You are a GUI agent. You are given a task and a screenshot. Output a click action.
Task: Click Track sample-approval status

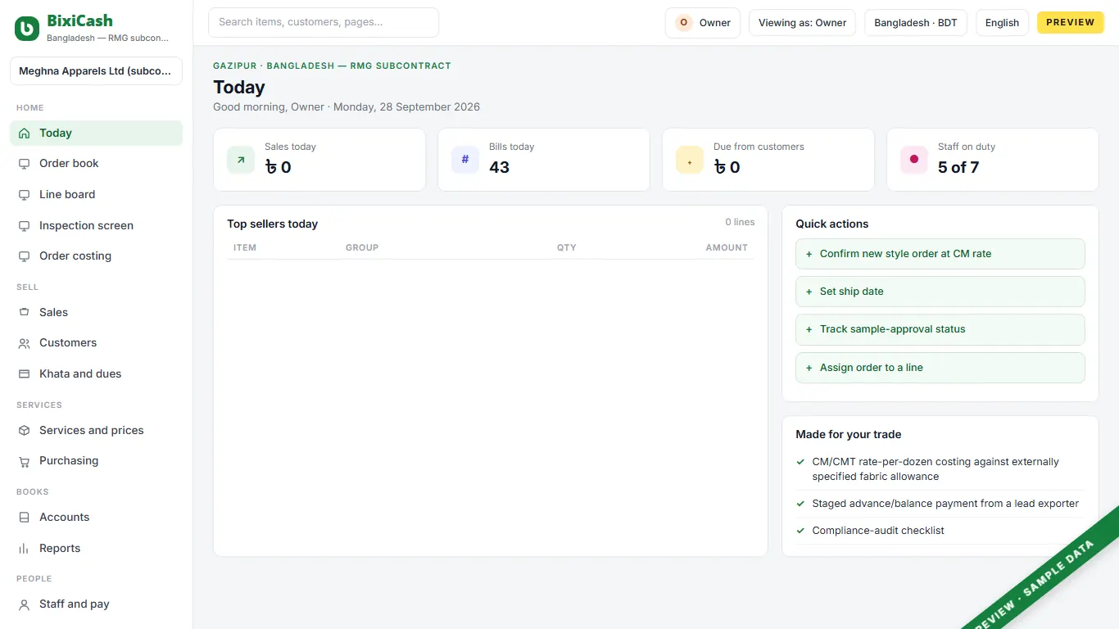(x=940, y=329)
